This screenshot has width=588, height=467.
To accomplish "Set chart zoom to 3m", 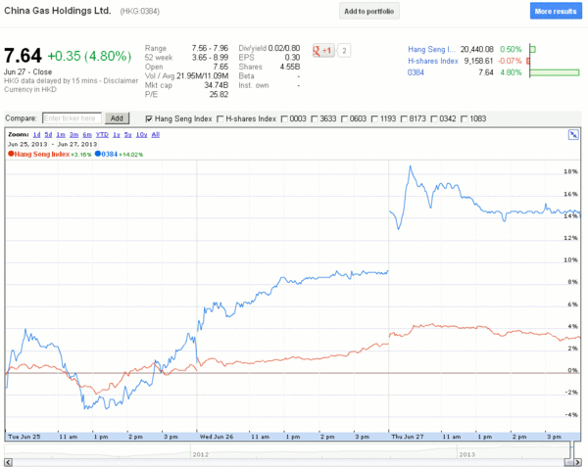I will [x=73, y=135].
